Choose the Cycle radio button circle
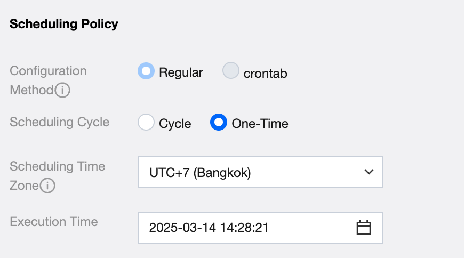This screenshot has height=258, width=464. [x=146, y=122]
